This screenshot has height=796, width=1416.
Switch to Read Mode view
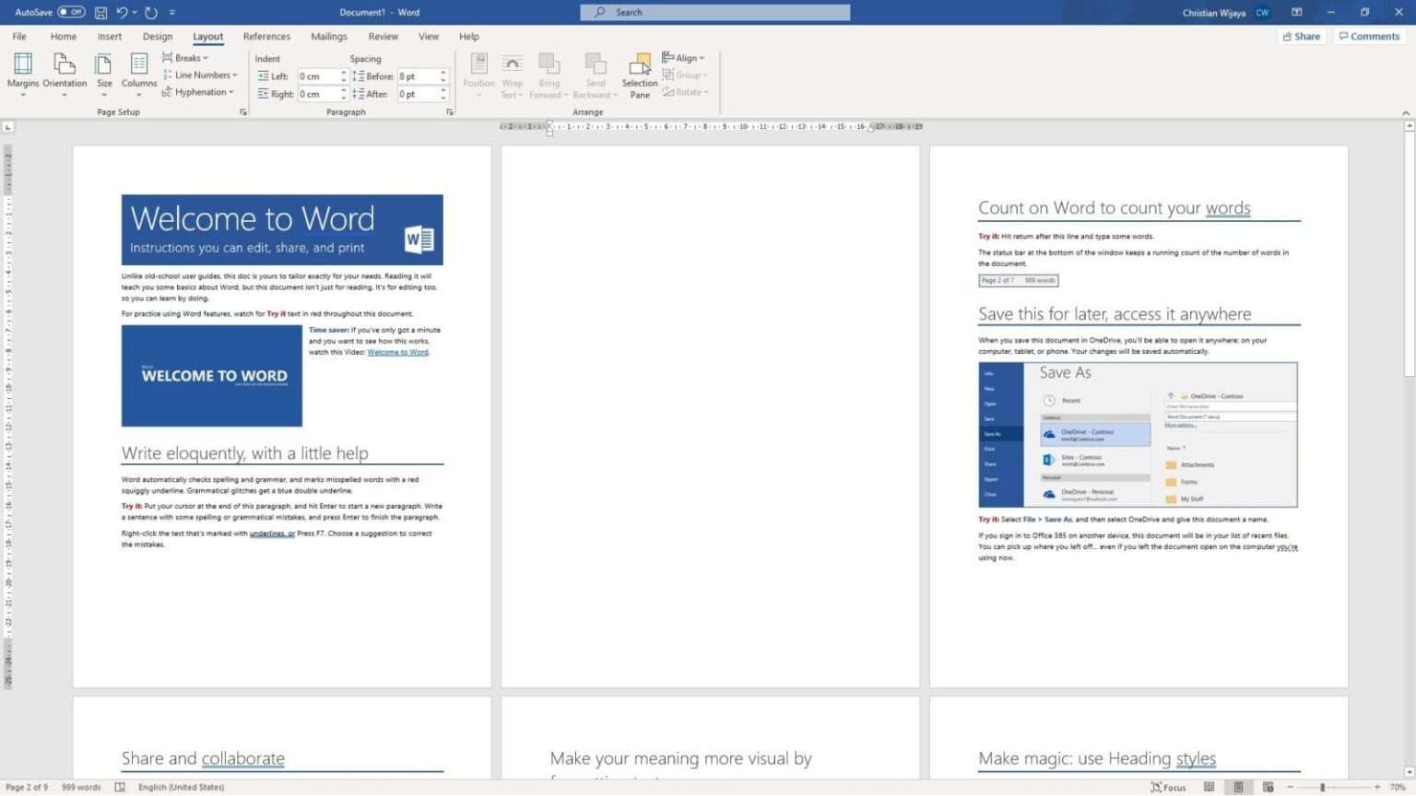click(1209, 788)
